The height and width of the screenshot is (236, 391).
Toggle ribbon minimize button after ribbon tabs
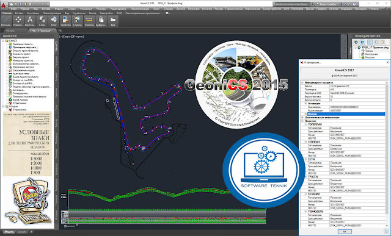coord(167,13)
